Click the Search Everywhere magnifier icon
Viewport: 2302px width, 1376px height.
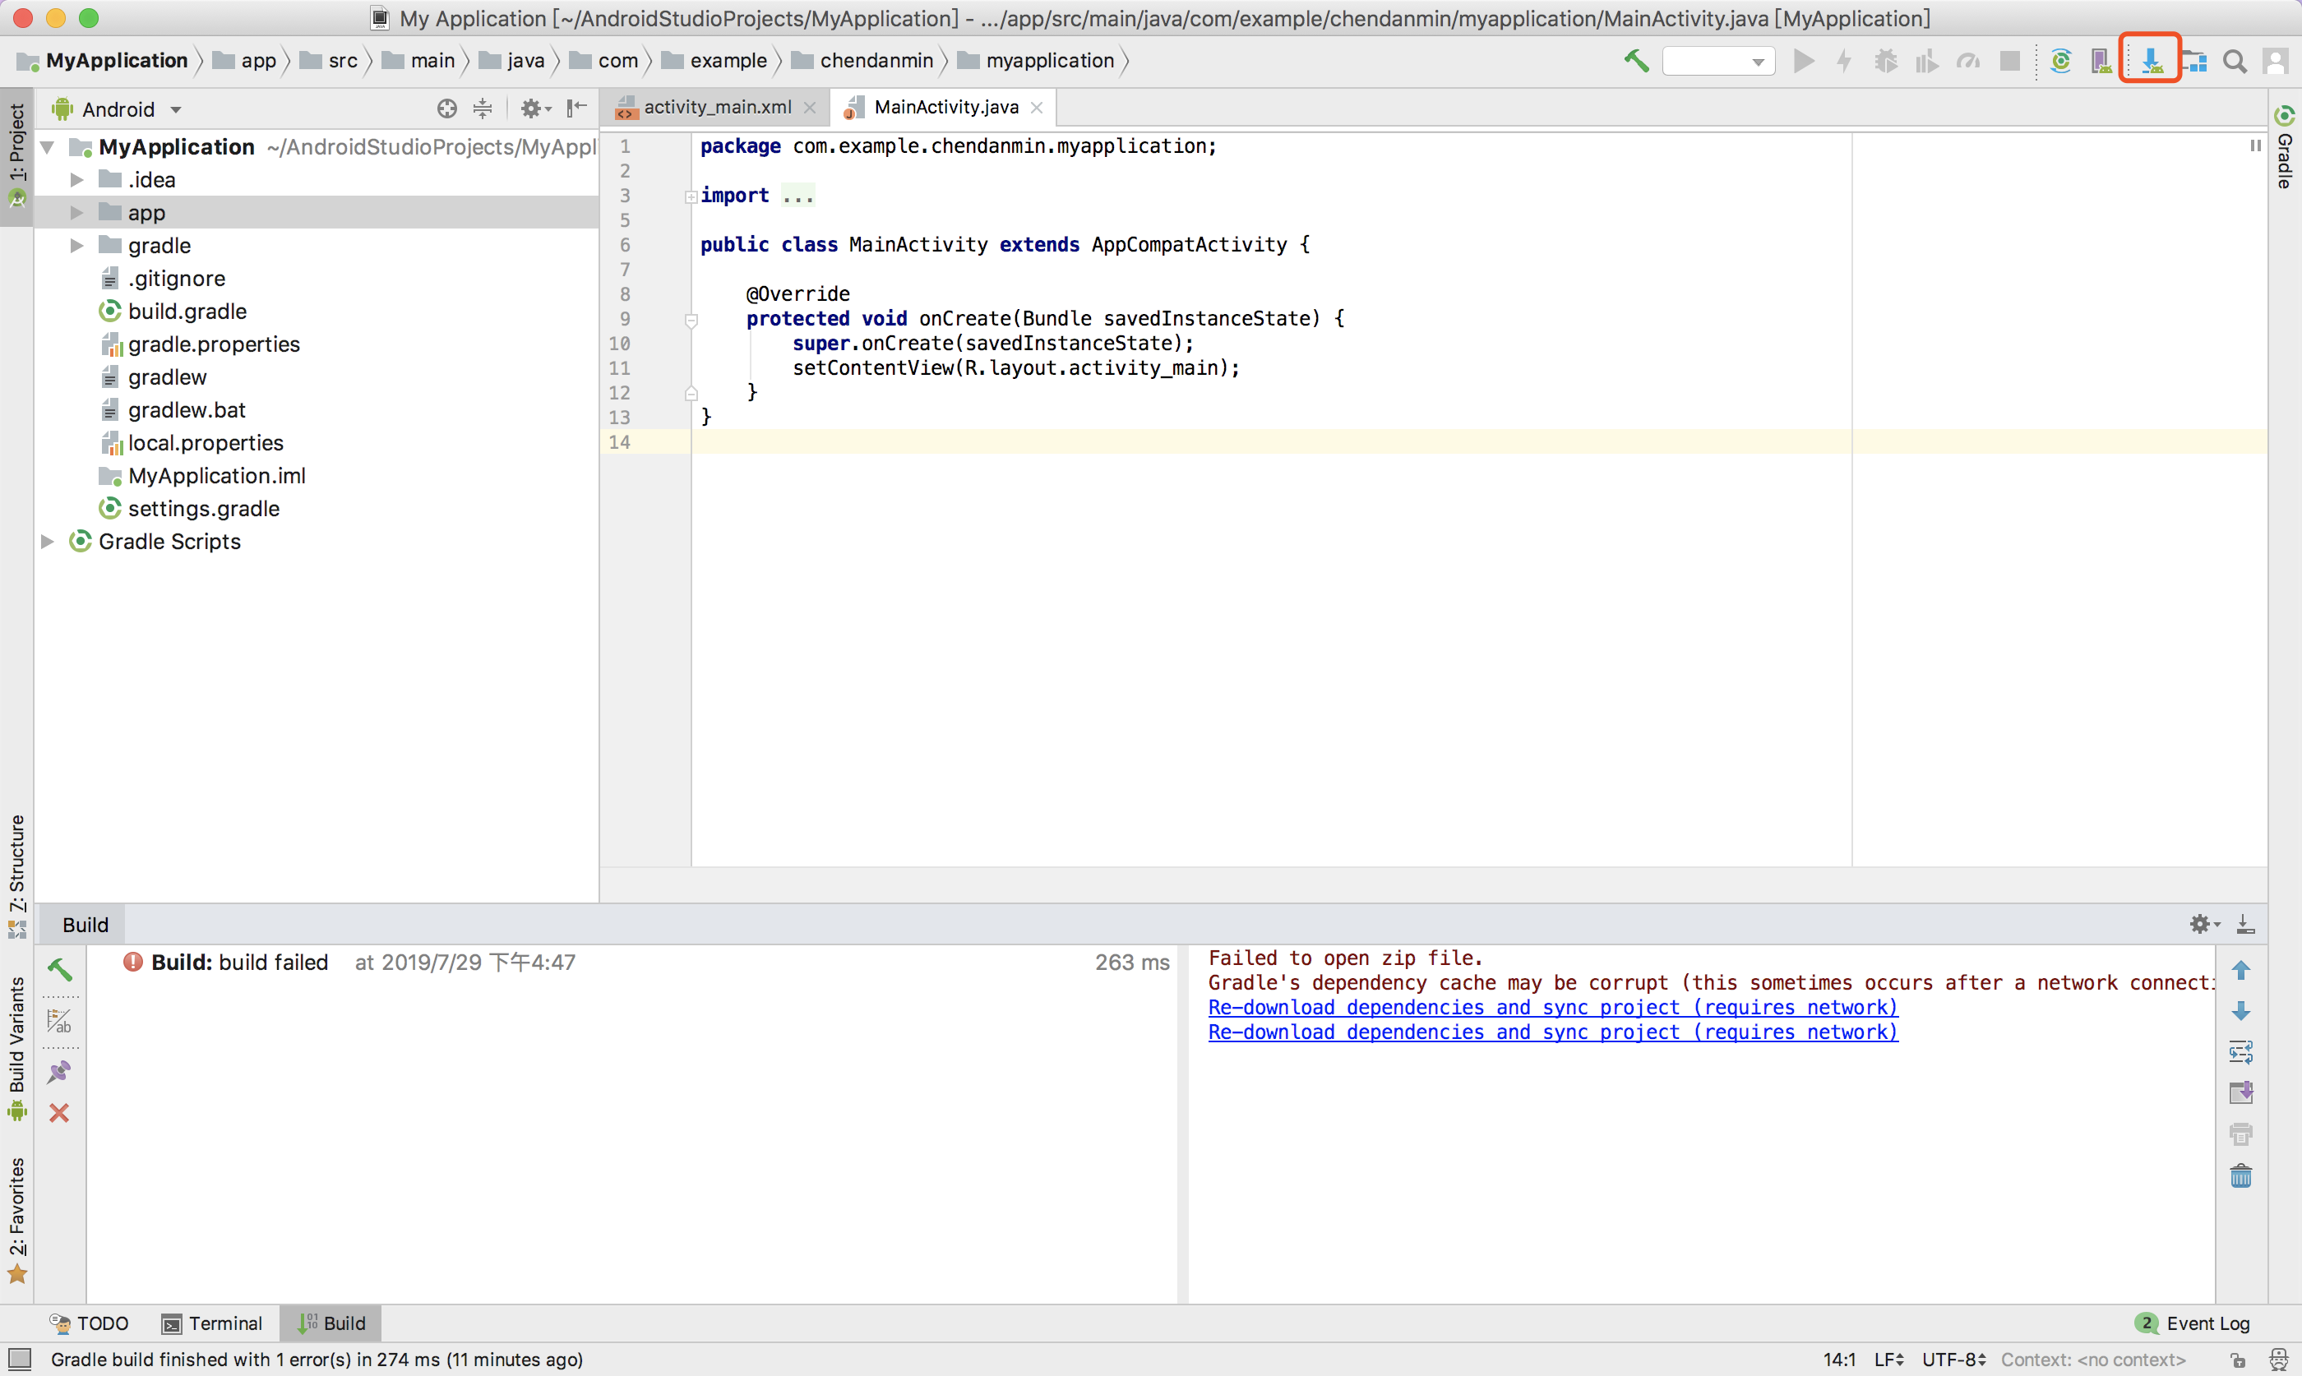tap(2235, 61)
